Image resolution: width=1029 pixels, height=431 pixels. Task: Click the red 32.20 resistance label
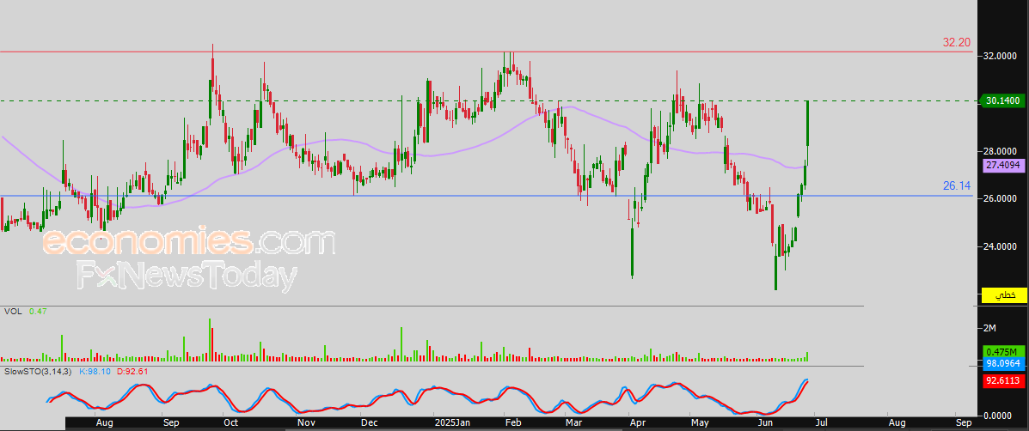956,43
